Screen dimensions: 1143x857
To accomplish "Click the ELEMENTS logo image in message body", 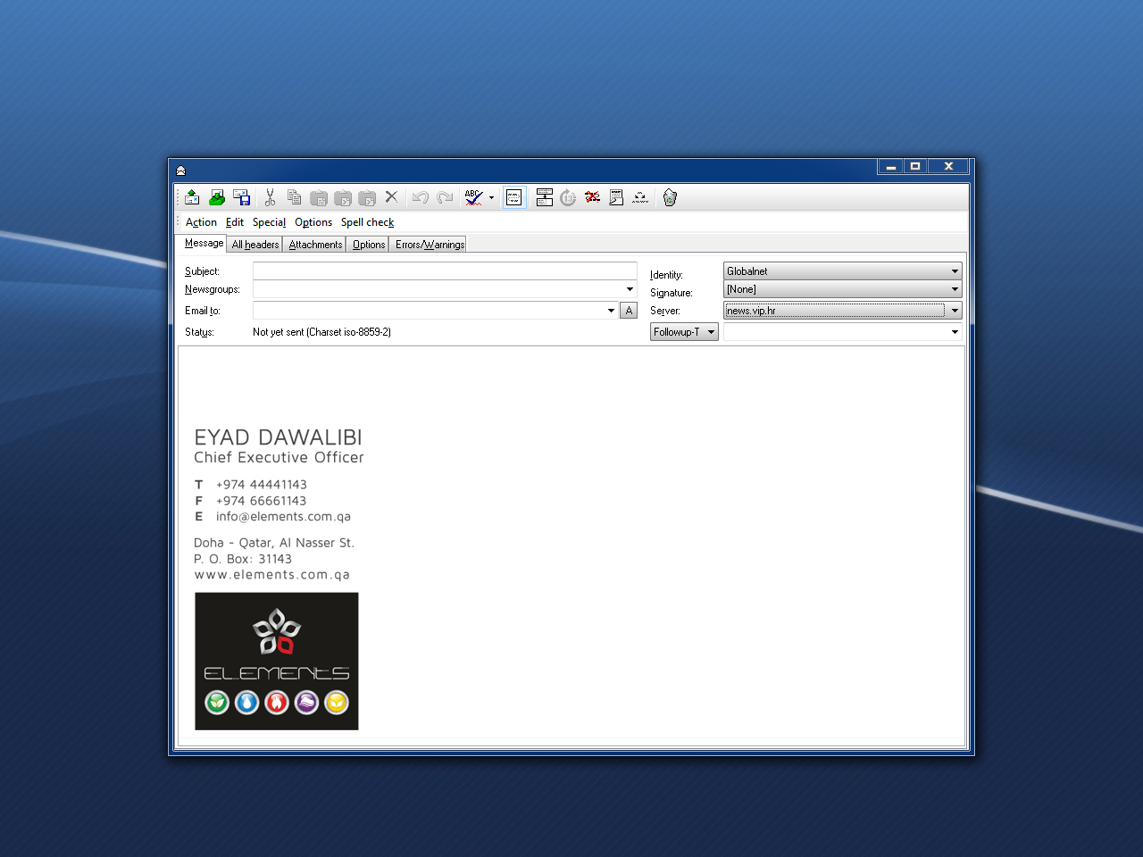I will [x=277, y=661].
